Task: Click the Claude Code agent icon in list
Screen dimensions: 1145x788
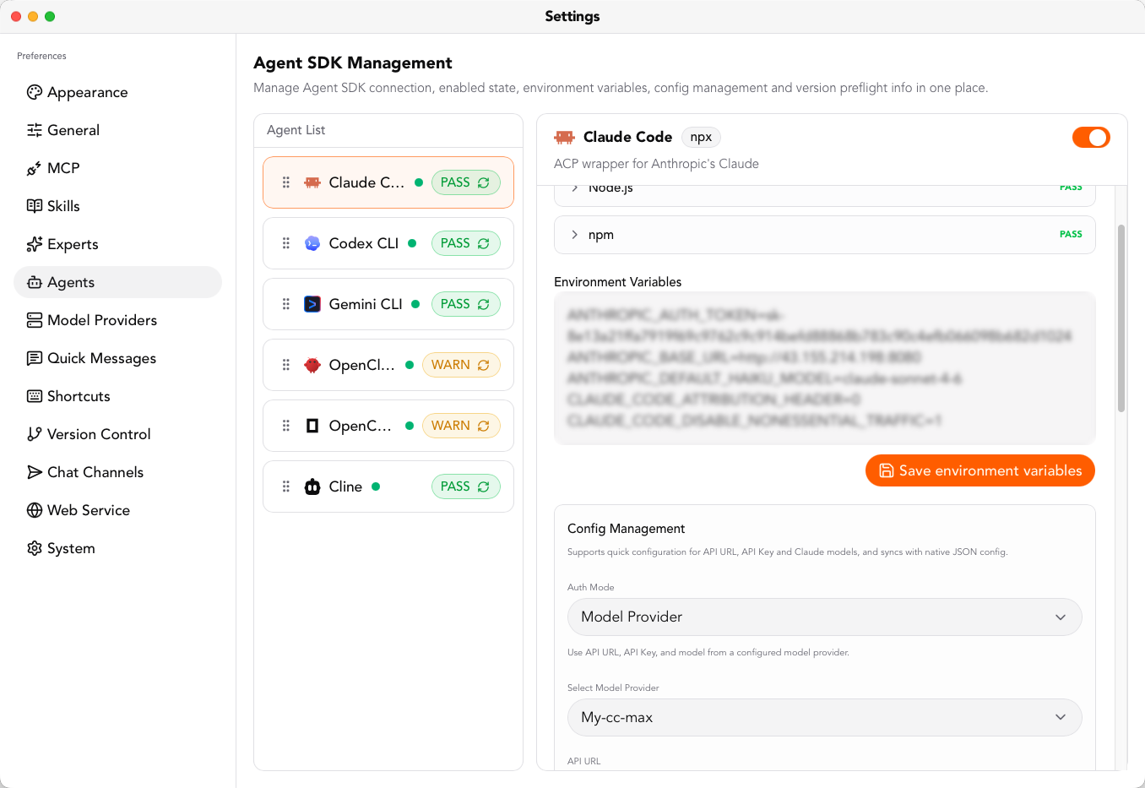Action: pos(312,182)
